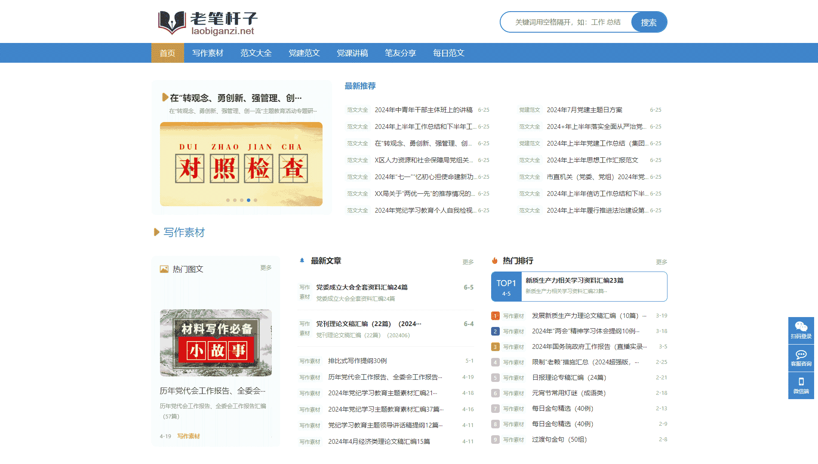
Task: Open the 首页 navigation tab
Action: 167,53
